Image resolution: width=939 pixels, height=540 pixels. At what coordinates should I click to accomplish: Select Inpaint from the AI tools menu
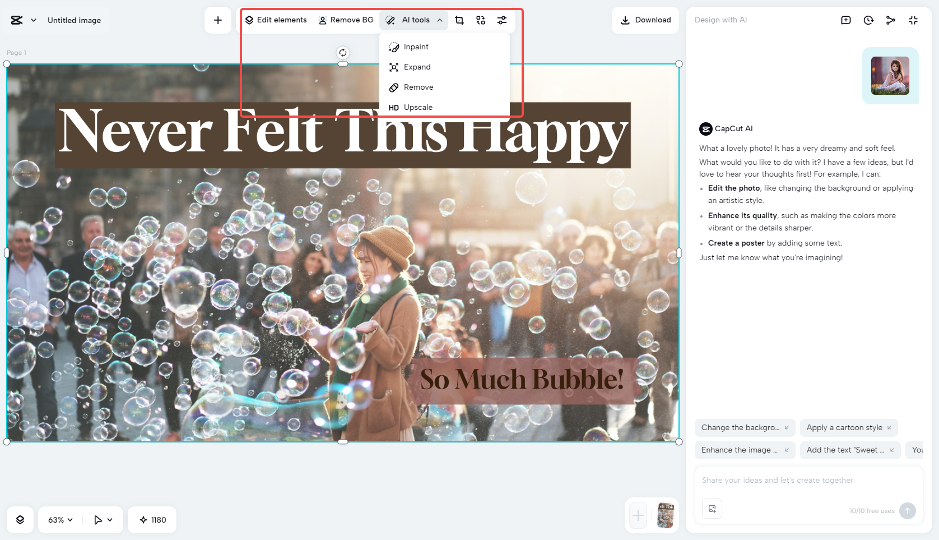416,47
